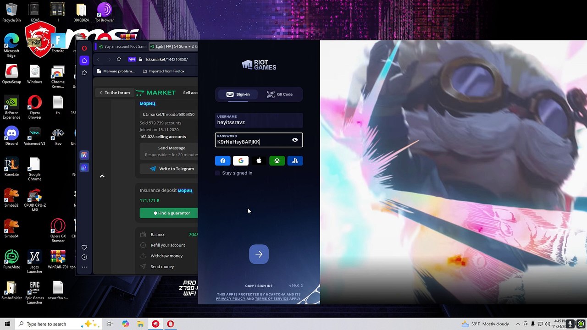Select Send money option

[x=162, y=267]
